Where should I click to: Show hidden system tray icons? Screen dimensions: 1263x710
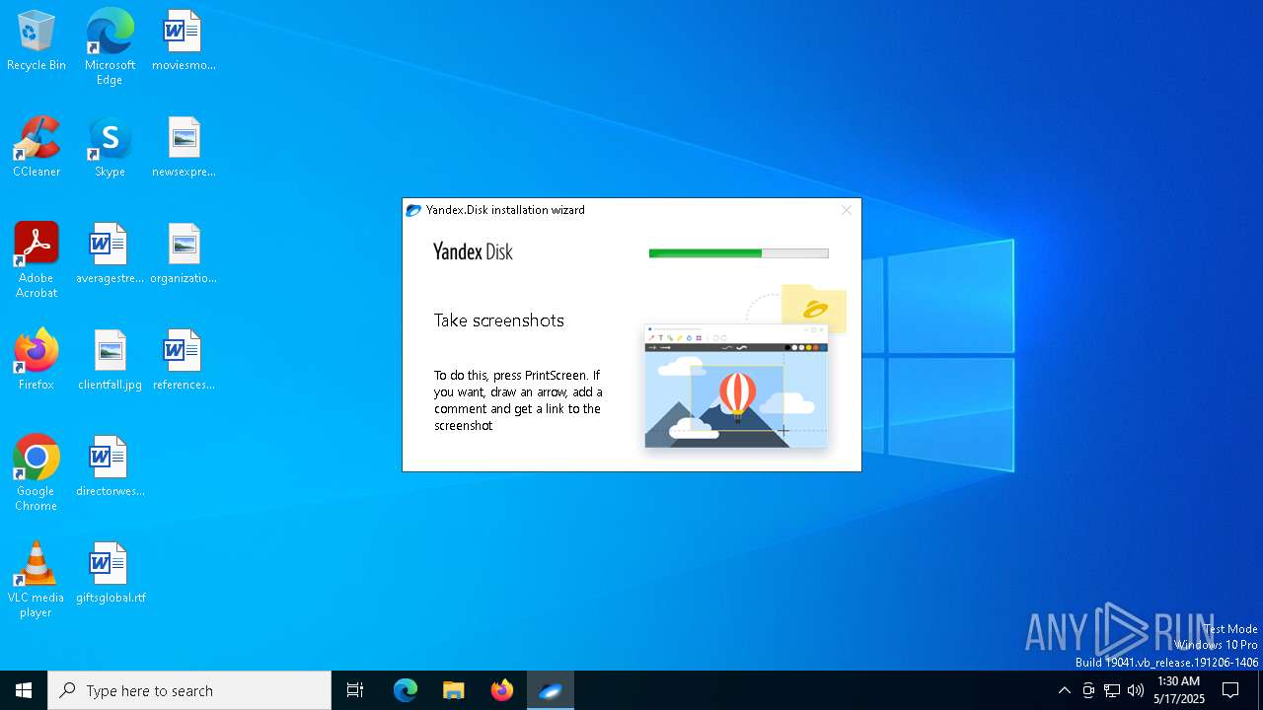(1064, 690)
